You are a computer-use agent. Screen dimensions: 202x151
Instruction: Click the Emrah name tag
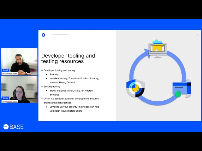6,70
